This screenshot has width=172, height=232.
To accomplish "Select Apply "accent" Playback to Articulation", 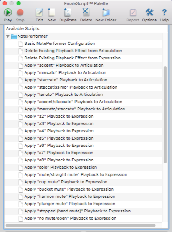I will click(x=64, y=65).
